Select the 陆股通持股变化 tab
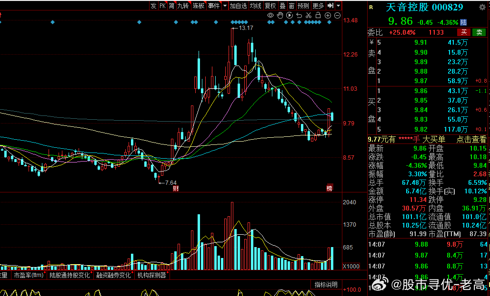Screen dimensions: 490x296 70,275
